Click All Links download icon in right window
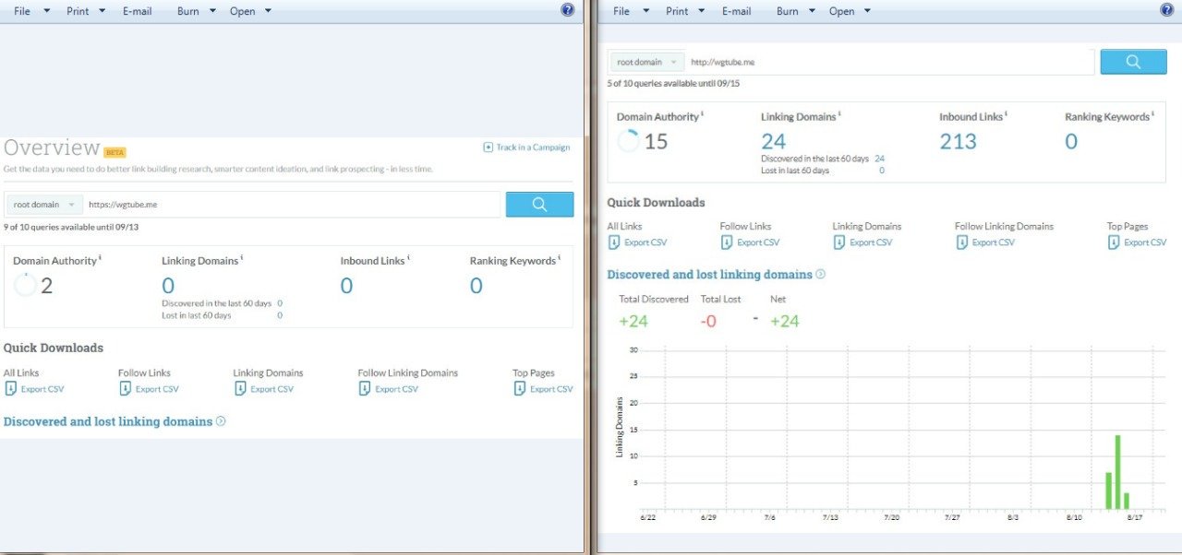This screenshot has width=1182, height=555. (614, 242)
